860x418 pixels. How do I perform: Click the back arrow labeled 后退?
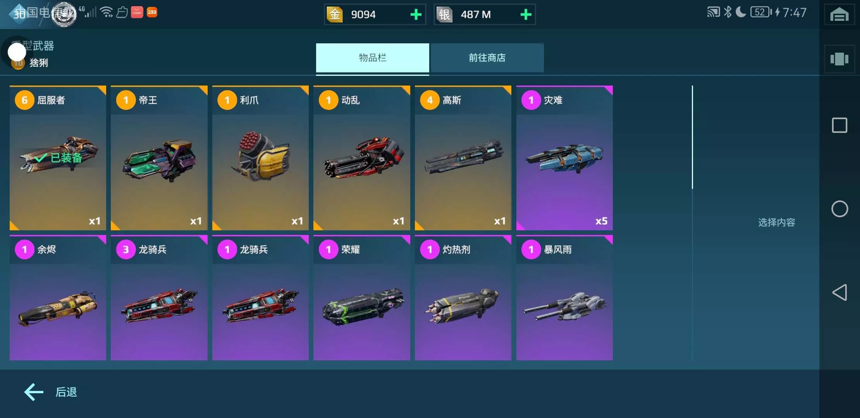pyautogui.click(x=50, y=392)
